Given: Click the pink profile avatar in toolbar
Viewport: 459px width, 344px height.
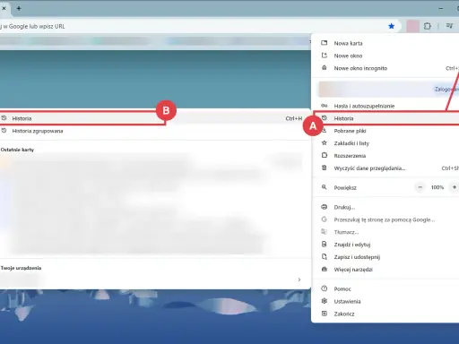Looking at the screenshot, I should click(x=412, y=26).
